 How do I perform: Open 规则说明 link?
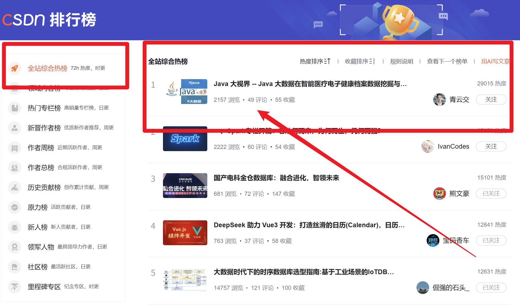pyautogui.click(x=401, y=61)
